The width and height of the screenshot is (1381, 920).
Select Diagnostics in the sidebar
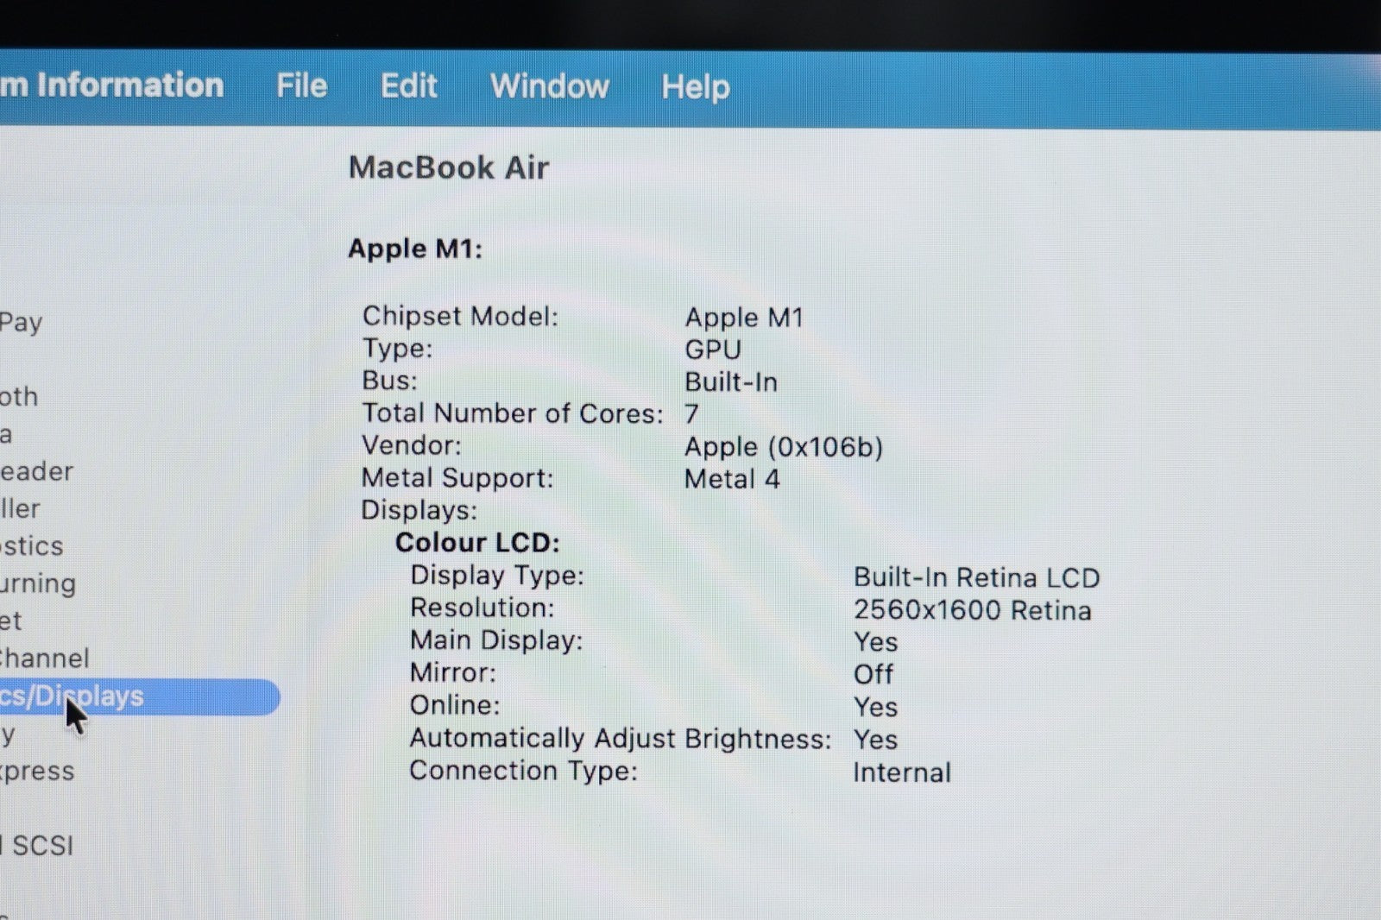pyautogui.click(x=32, y=546)
